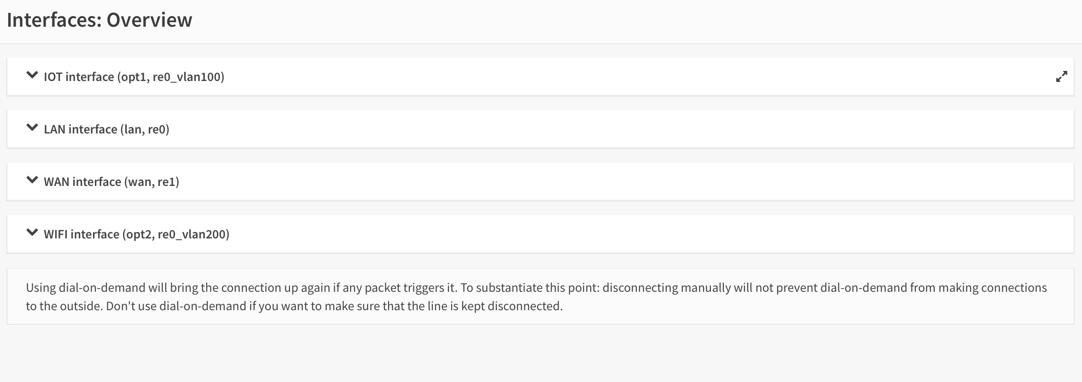Click the expand-all arrows icon
The image size is (1082, 382).
pos(1061,77)
